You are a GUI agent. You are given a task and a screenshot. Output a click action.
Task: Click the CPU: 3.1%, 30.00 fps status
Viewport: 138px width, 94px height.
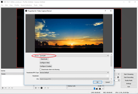tap(122, 93)
